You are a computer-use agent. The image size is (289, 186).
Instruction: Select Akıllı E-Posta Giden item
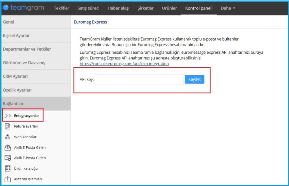click(30, 158)
